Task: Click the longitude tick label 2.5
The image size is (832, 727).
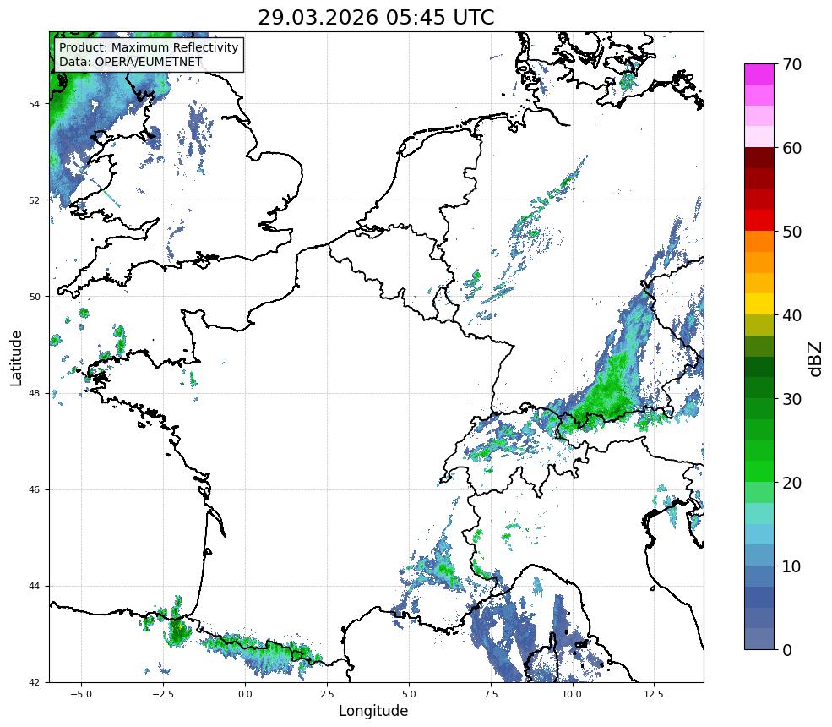Action: pyautogui.click(x=327, y=694)
